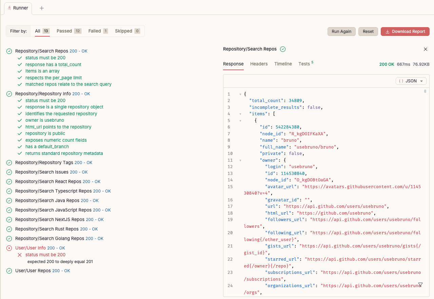Click passed icon beside Search NextJS Repos
Viewport: 434px width, 299px height.
point(9,220)
